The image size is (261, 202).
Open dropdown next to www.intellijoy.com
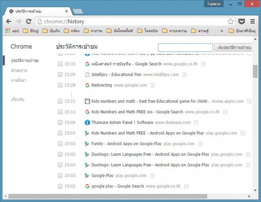pos(184,75)
